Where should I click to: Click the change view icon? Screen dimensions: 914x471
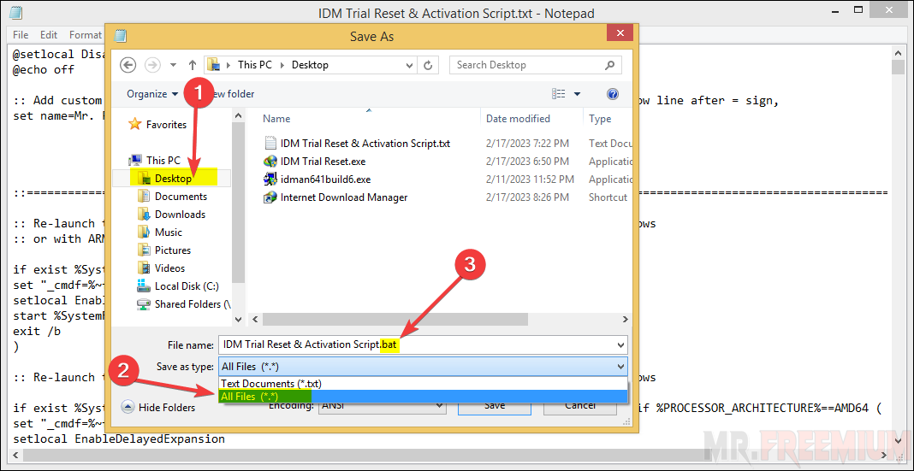tap(559, 94)
